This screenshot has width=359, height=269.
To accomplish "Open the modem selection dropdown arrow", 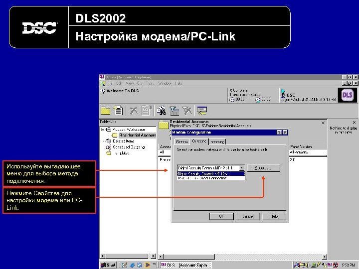I will tap(242, 168).
